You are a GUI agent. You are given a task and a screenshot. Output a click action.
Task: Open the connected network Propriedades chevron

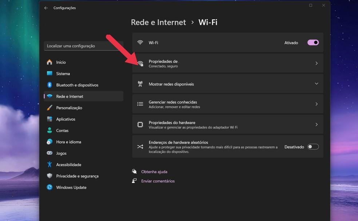pyautogui.click(x=316, y=63)
